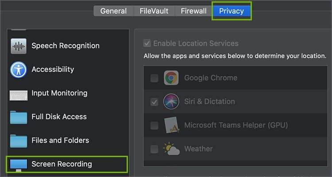Screen dimensions: 332x177
Task: Switch to the Firewall tab
Action: pos(193,11)
